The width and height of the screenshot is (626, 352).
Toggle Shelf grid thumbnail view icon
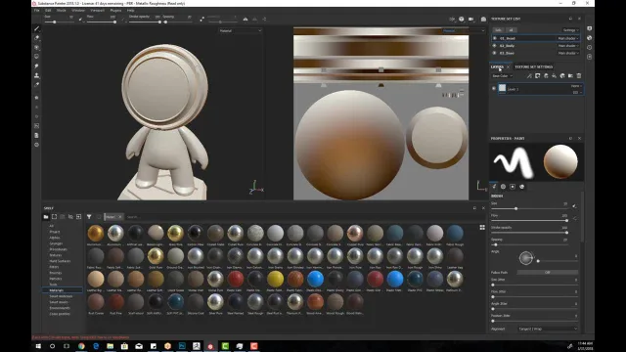pyautogui.click(x=482, y=228)
